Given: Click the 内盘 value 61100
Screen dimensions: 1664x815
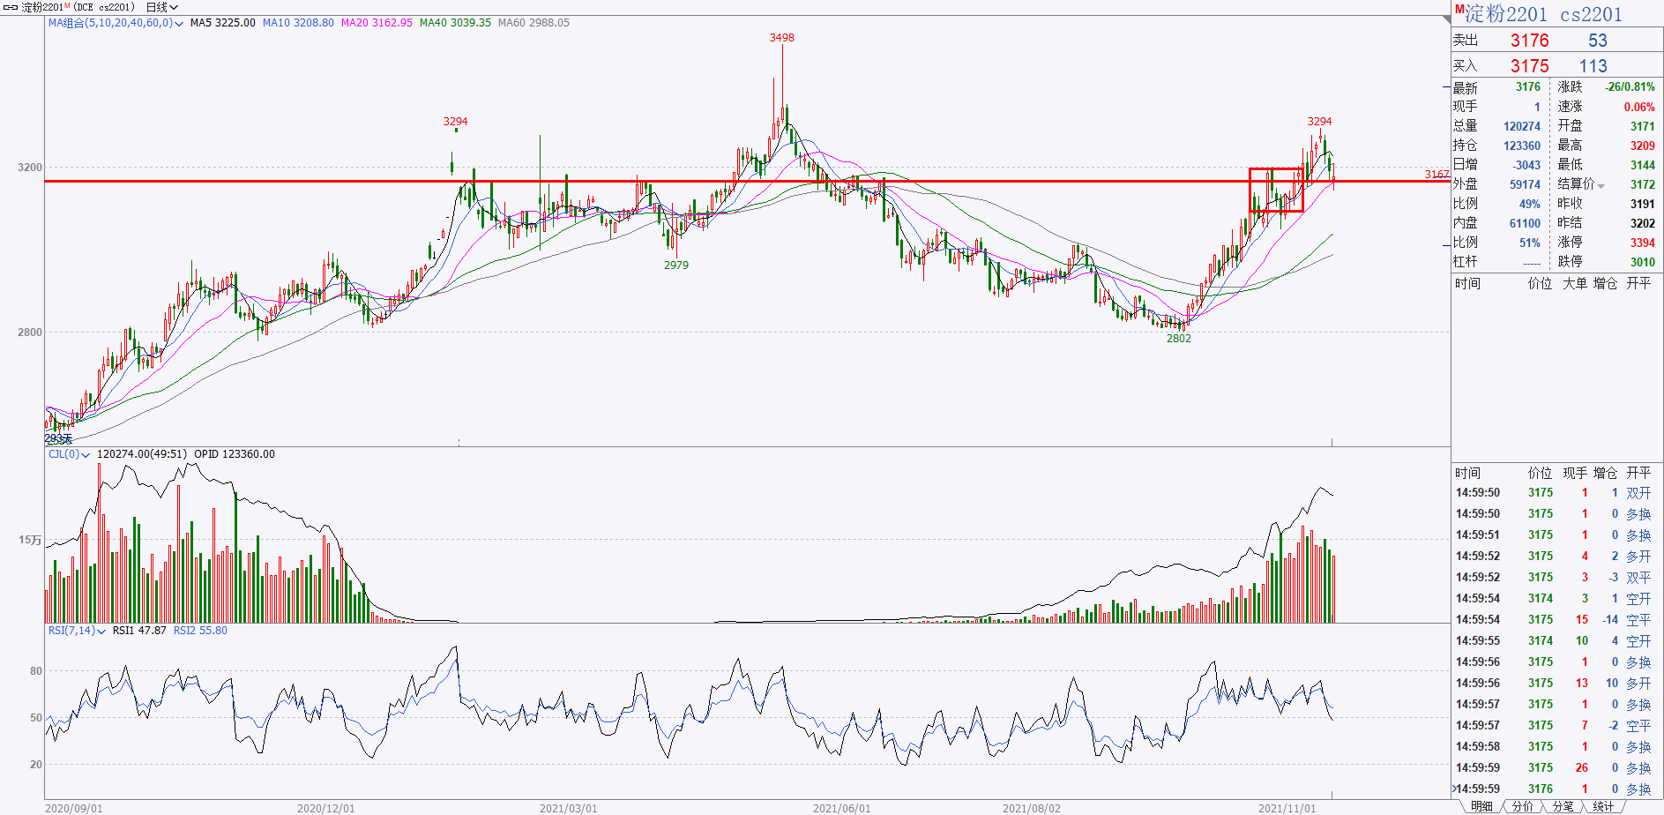Looking at the screenshot, I should pos(1525,223).
